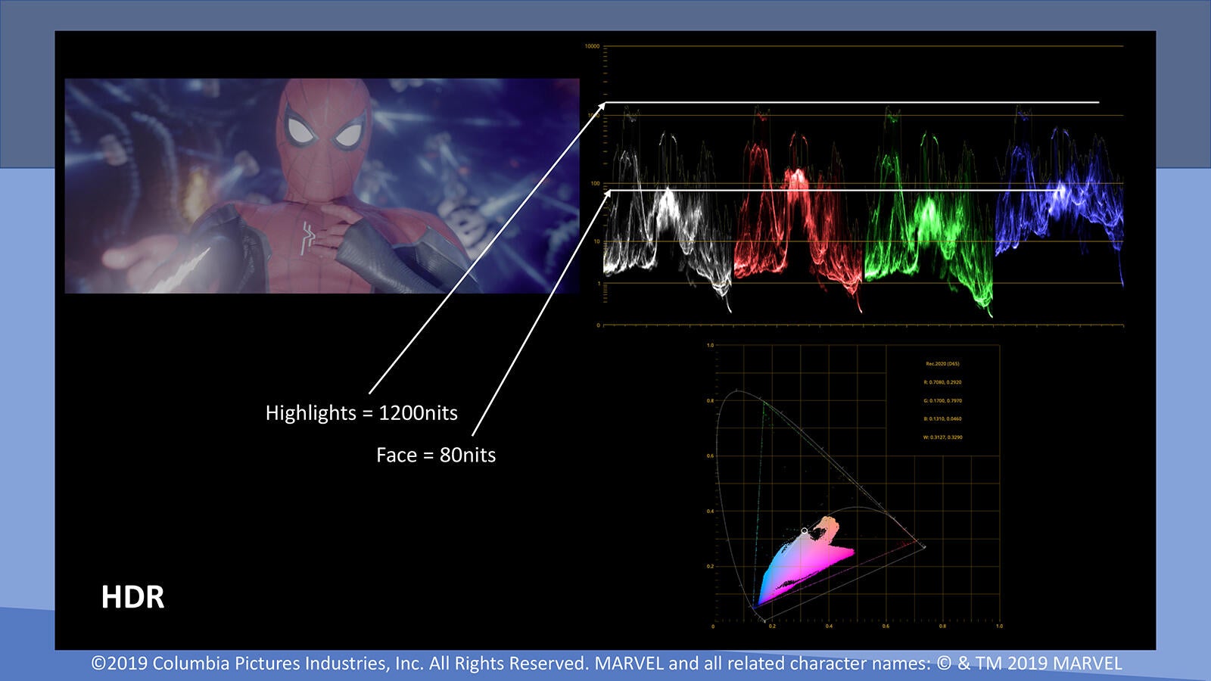Select the 'Face = 80nits' label
The height and width of the screenshot is (681, 1211).
[436, 456]
